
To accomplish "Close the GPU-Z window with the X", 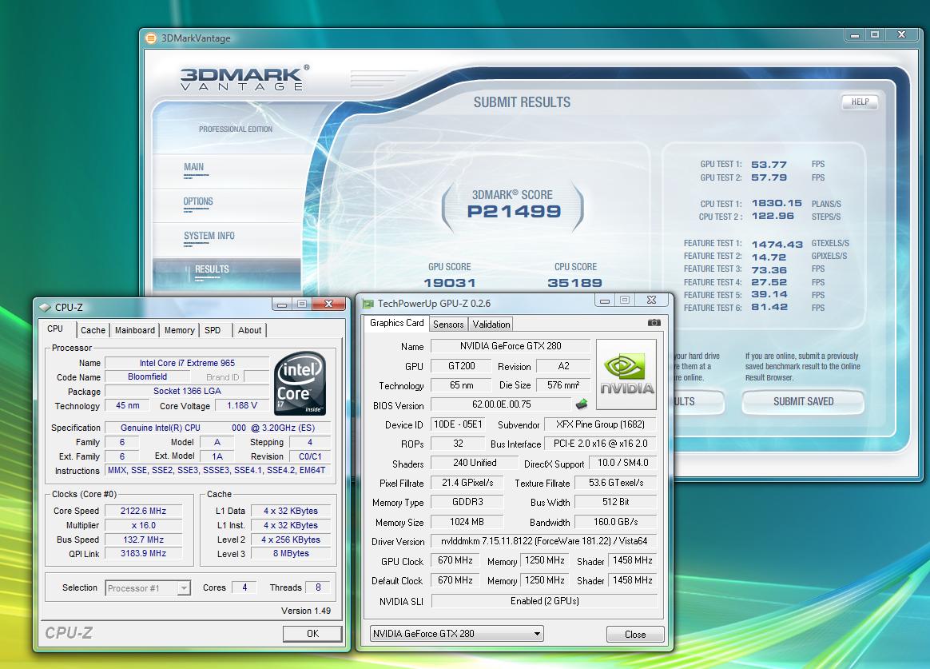I will pyautogui.click(x=651, y=301).
